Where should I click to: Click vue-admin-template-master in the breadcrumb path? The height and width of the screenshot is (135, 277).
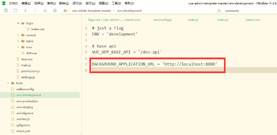click(92, 11)
